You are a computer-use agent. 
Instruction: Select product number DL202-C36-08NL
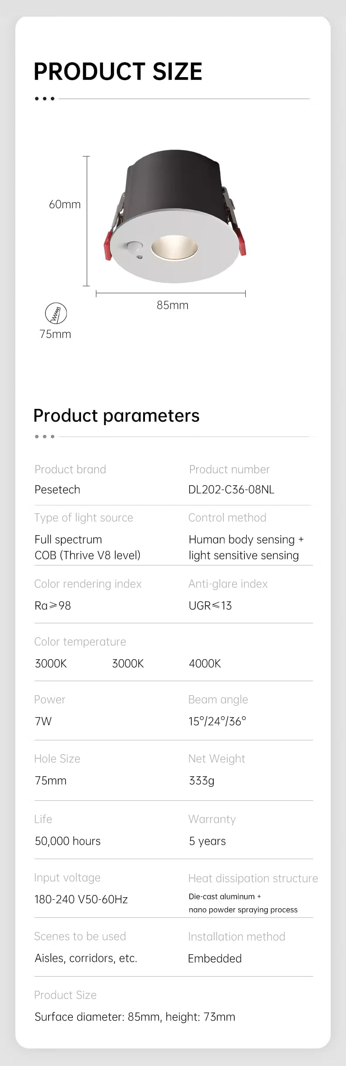click(x=231, y=490)
